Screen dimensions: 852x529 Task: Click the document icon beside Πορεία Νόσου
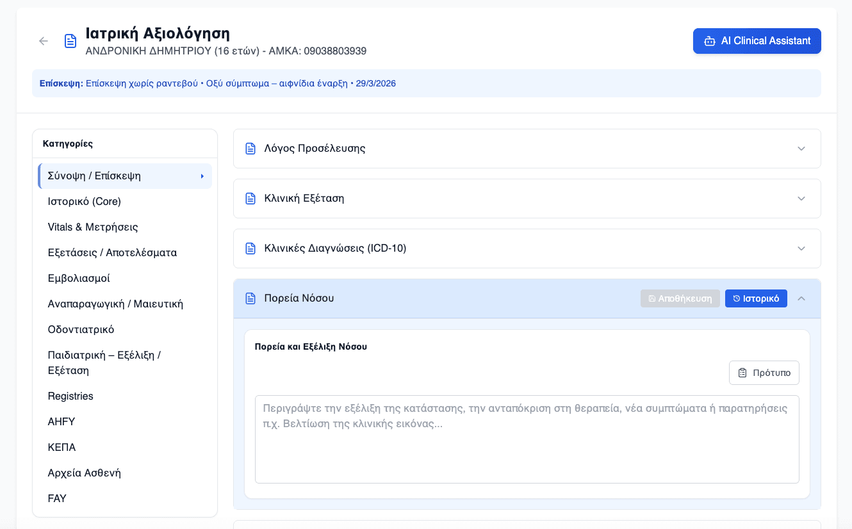point(250,298)
